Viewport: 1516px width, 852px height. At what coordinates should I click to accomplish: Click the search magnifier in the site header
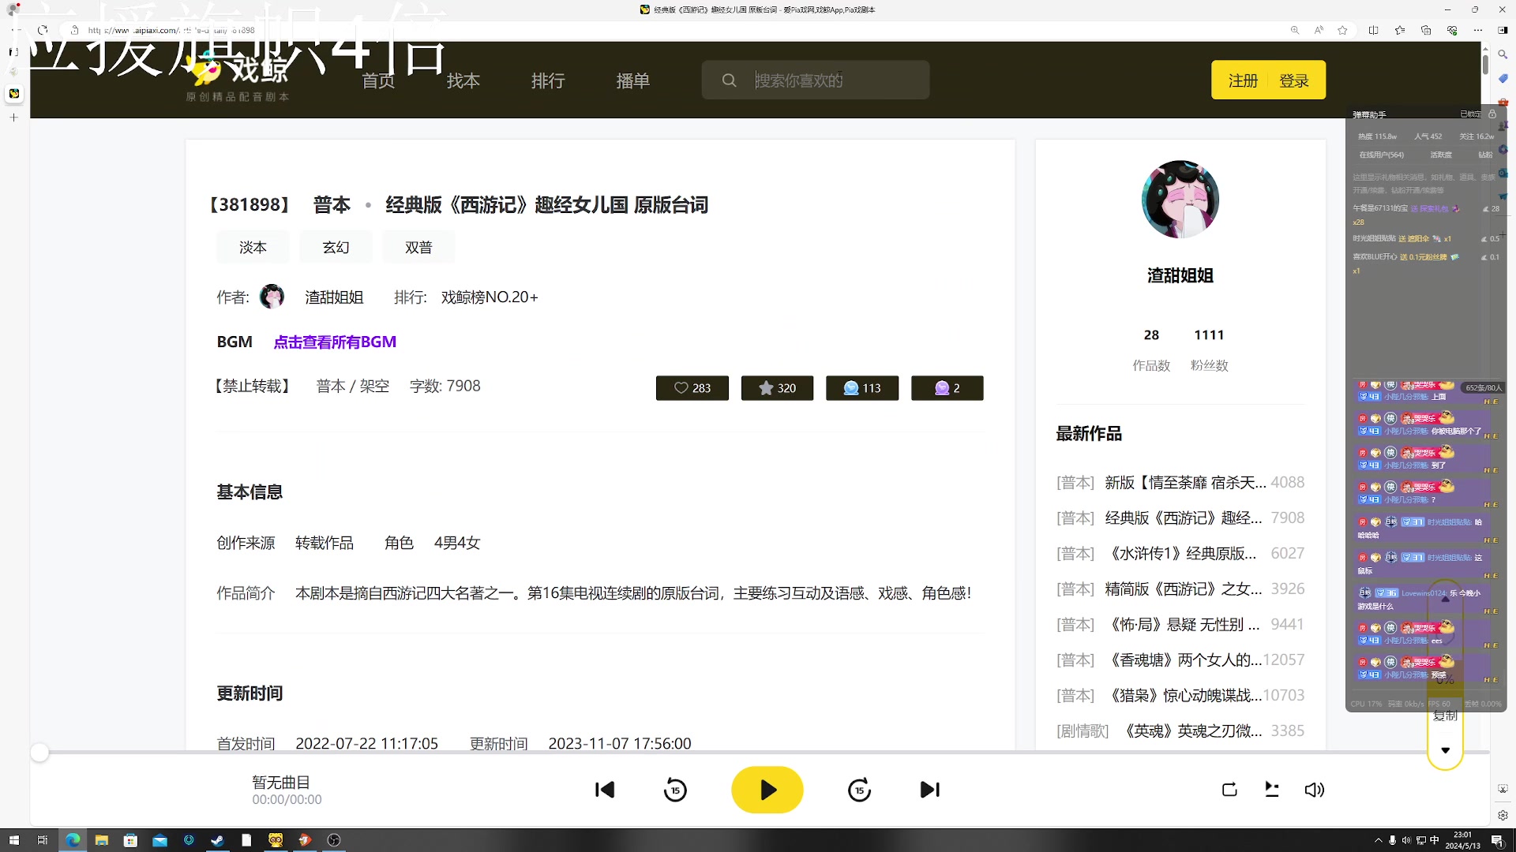coord(729,80)
